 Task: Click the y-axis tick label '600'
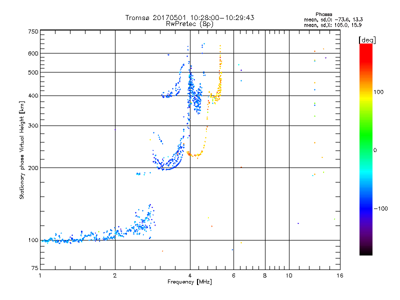click(x=33, y=53)
